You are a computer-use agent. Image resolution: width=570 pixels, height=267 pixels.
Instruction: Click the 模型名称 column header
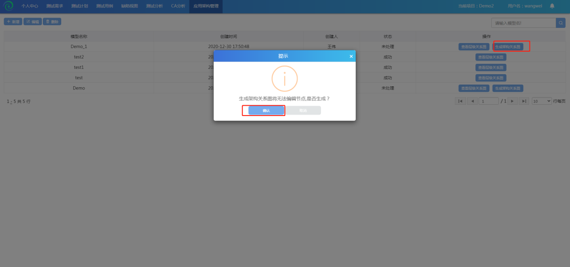point(79,36)
